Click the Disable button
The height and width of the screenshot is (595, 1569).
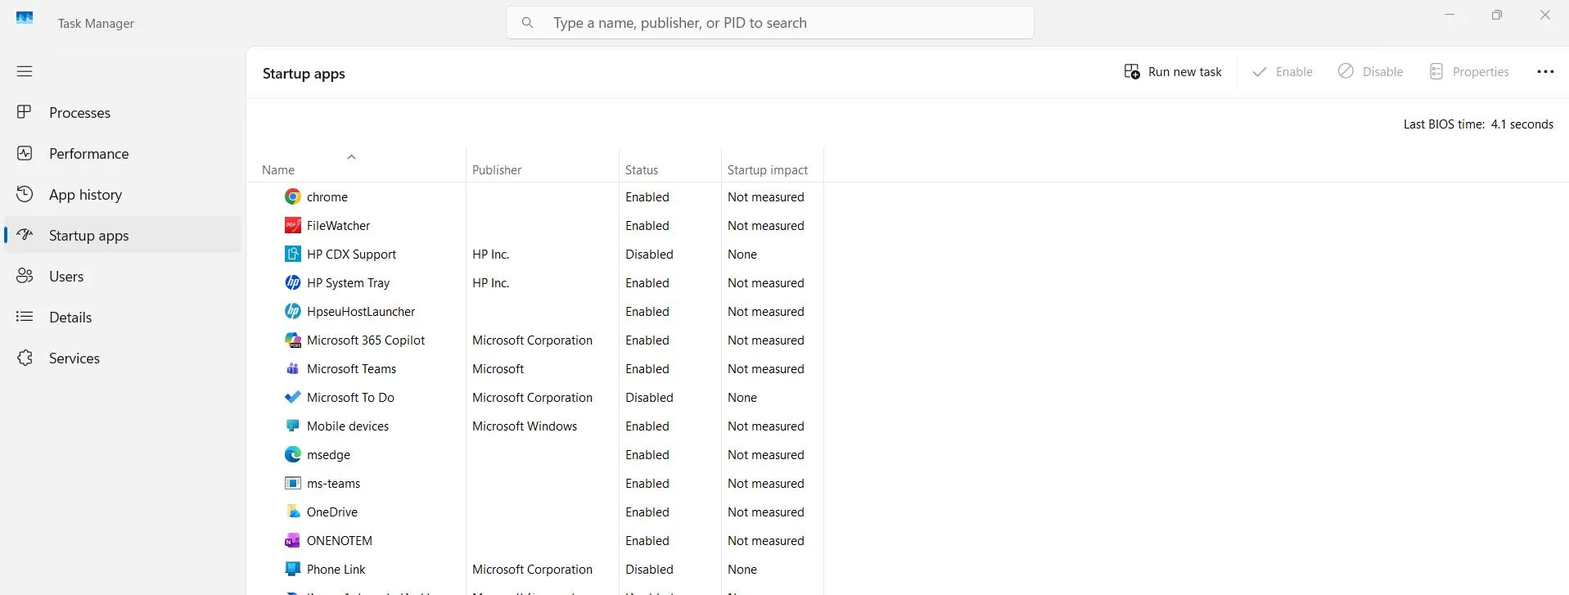tap(1370, 72)
